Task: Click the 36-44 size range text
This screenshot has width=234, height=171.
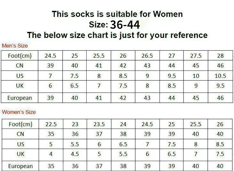Action: [125, 25]
